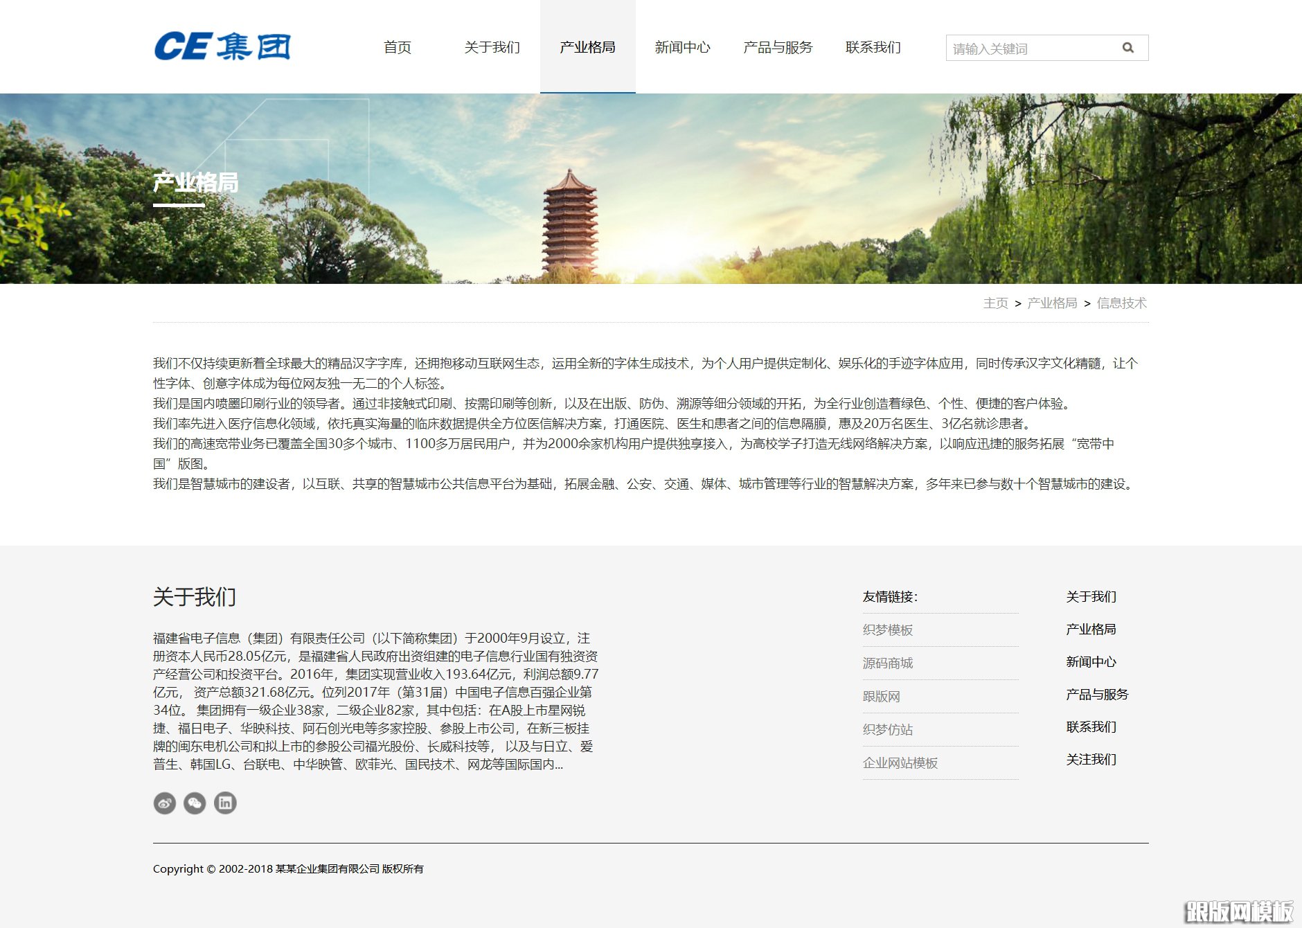Click the 友情链接 heading
Screen dimensions: 1302x928
point(890,597)
